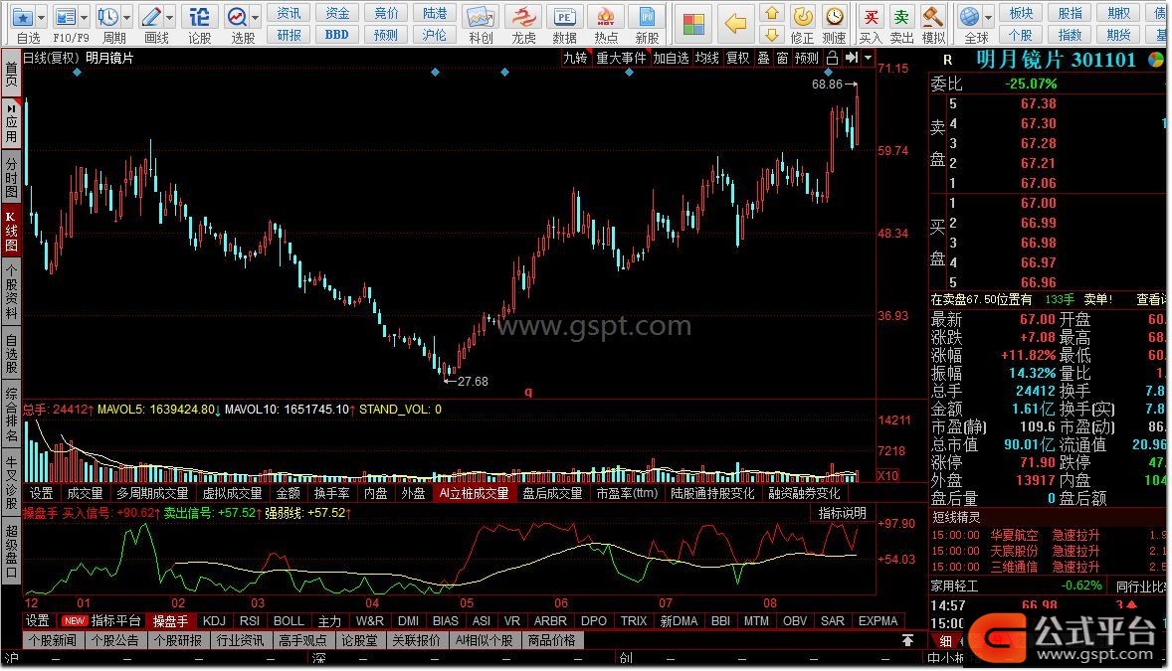Click the jump-to-end arrow icon in chart header

pos(852,58)
